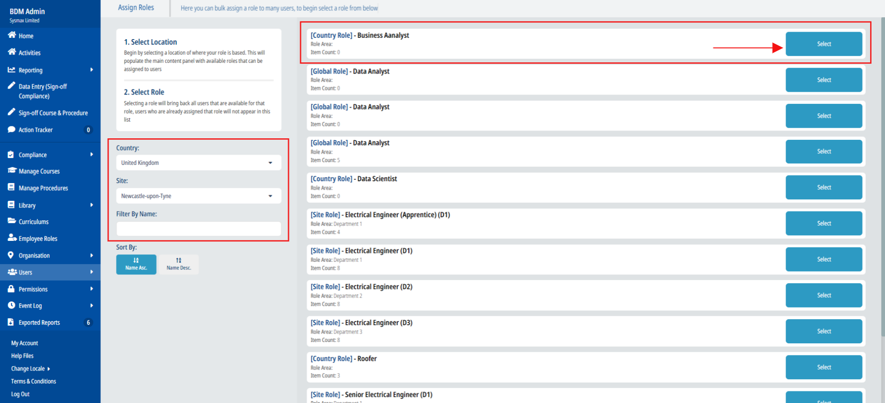Viewport: 885px width, 403px height.
Task: Click the Reporting chart icon
Action: click(x=11, y=69)
